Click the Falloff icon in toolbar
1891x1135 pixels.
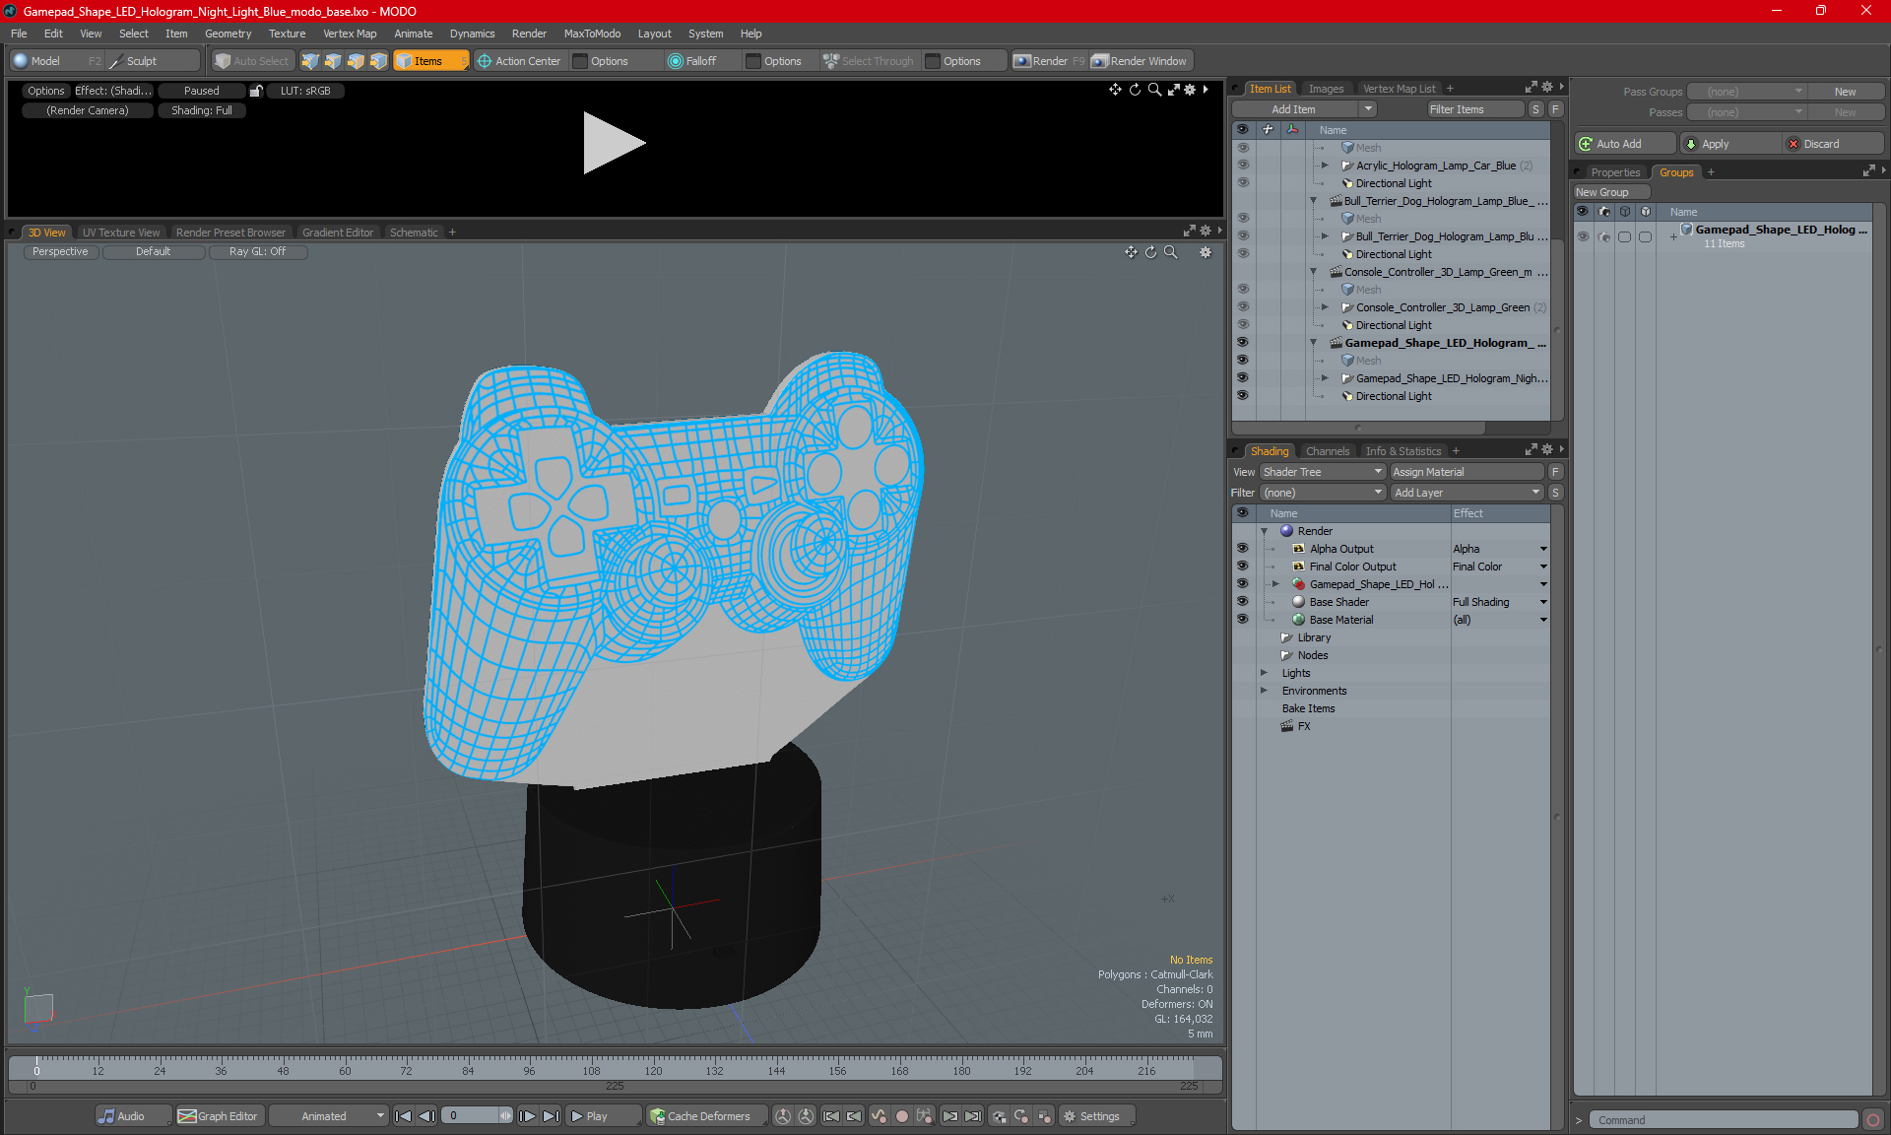click(x=676, y=61)
